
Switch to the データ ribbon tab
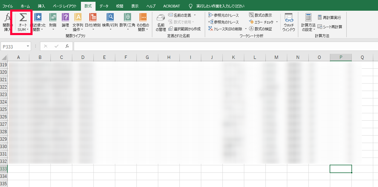(104, 6)
